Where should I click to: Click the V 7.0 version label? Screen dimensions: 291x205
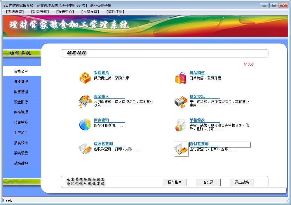tap(248, 64)
